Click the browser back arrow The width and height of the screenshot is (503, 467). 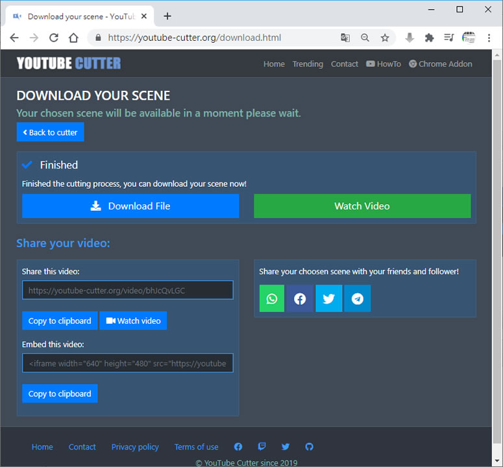14,38
